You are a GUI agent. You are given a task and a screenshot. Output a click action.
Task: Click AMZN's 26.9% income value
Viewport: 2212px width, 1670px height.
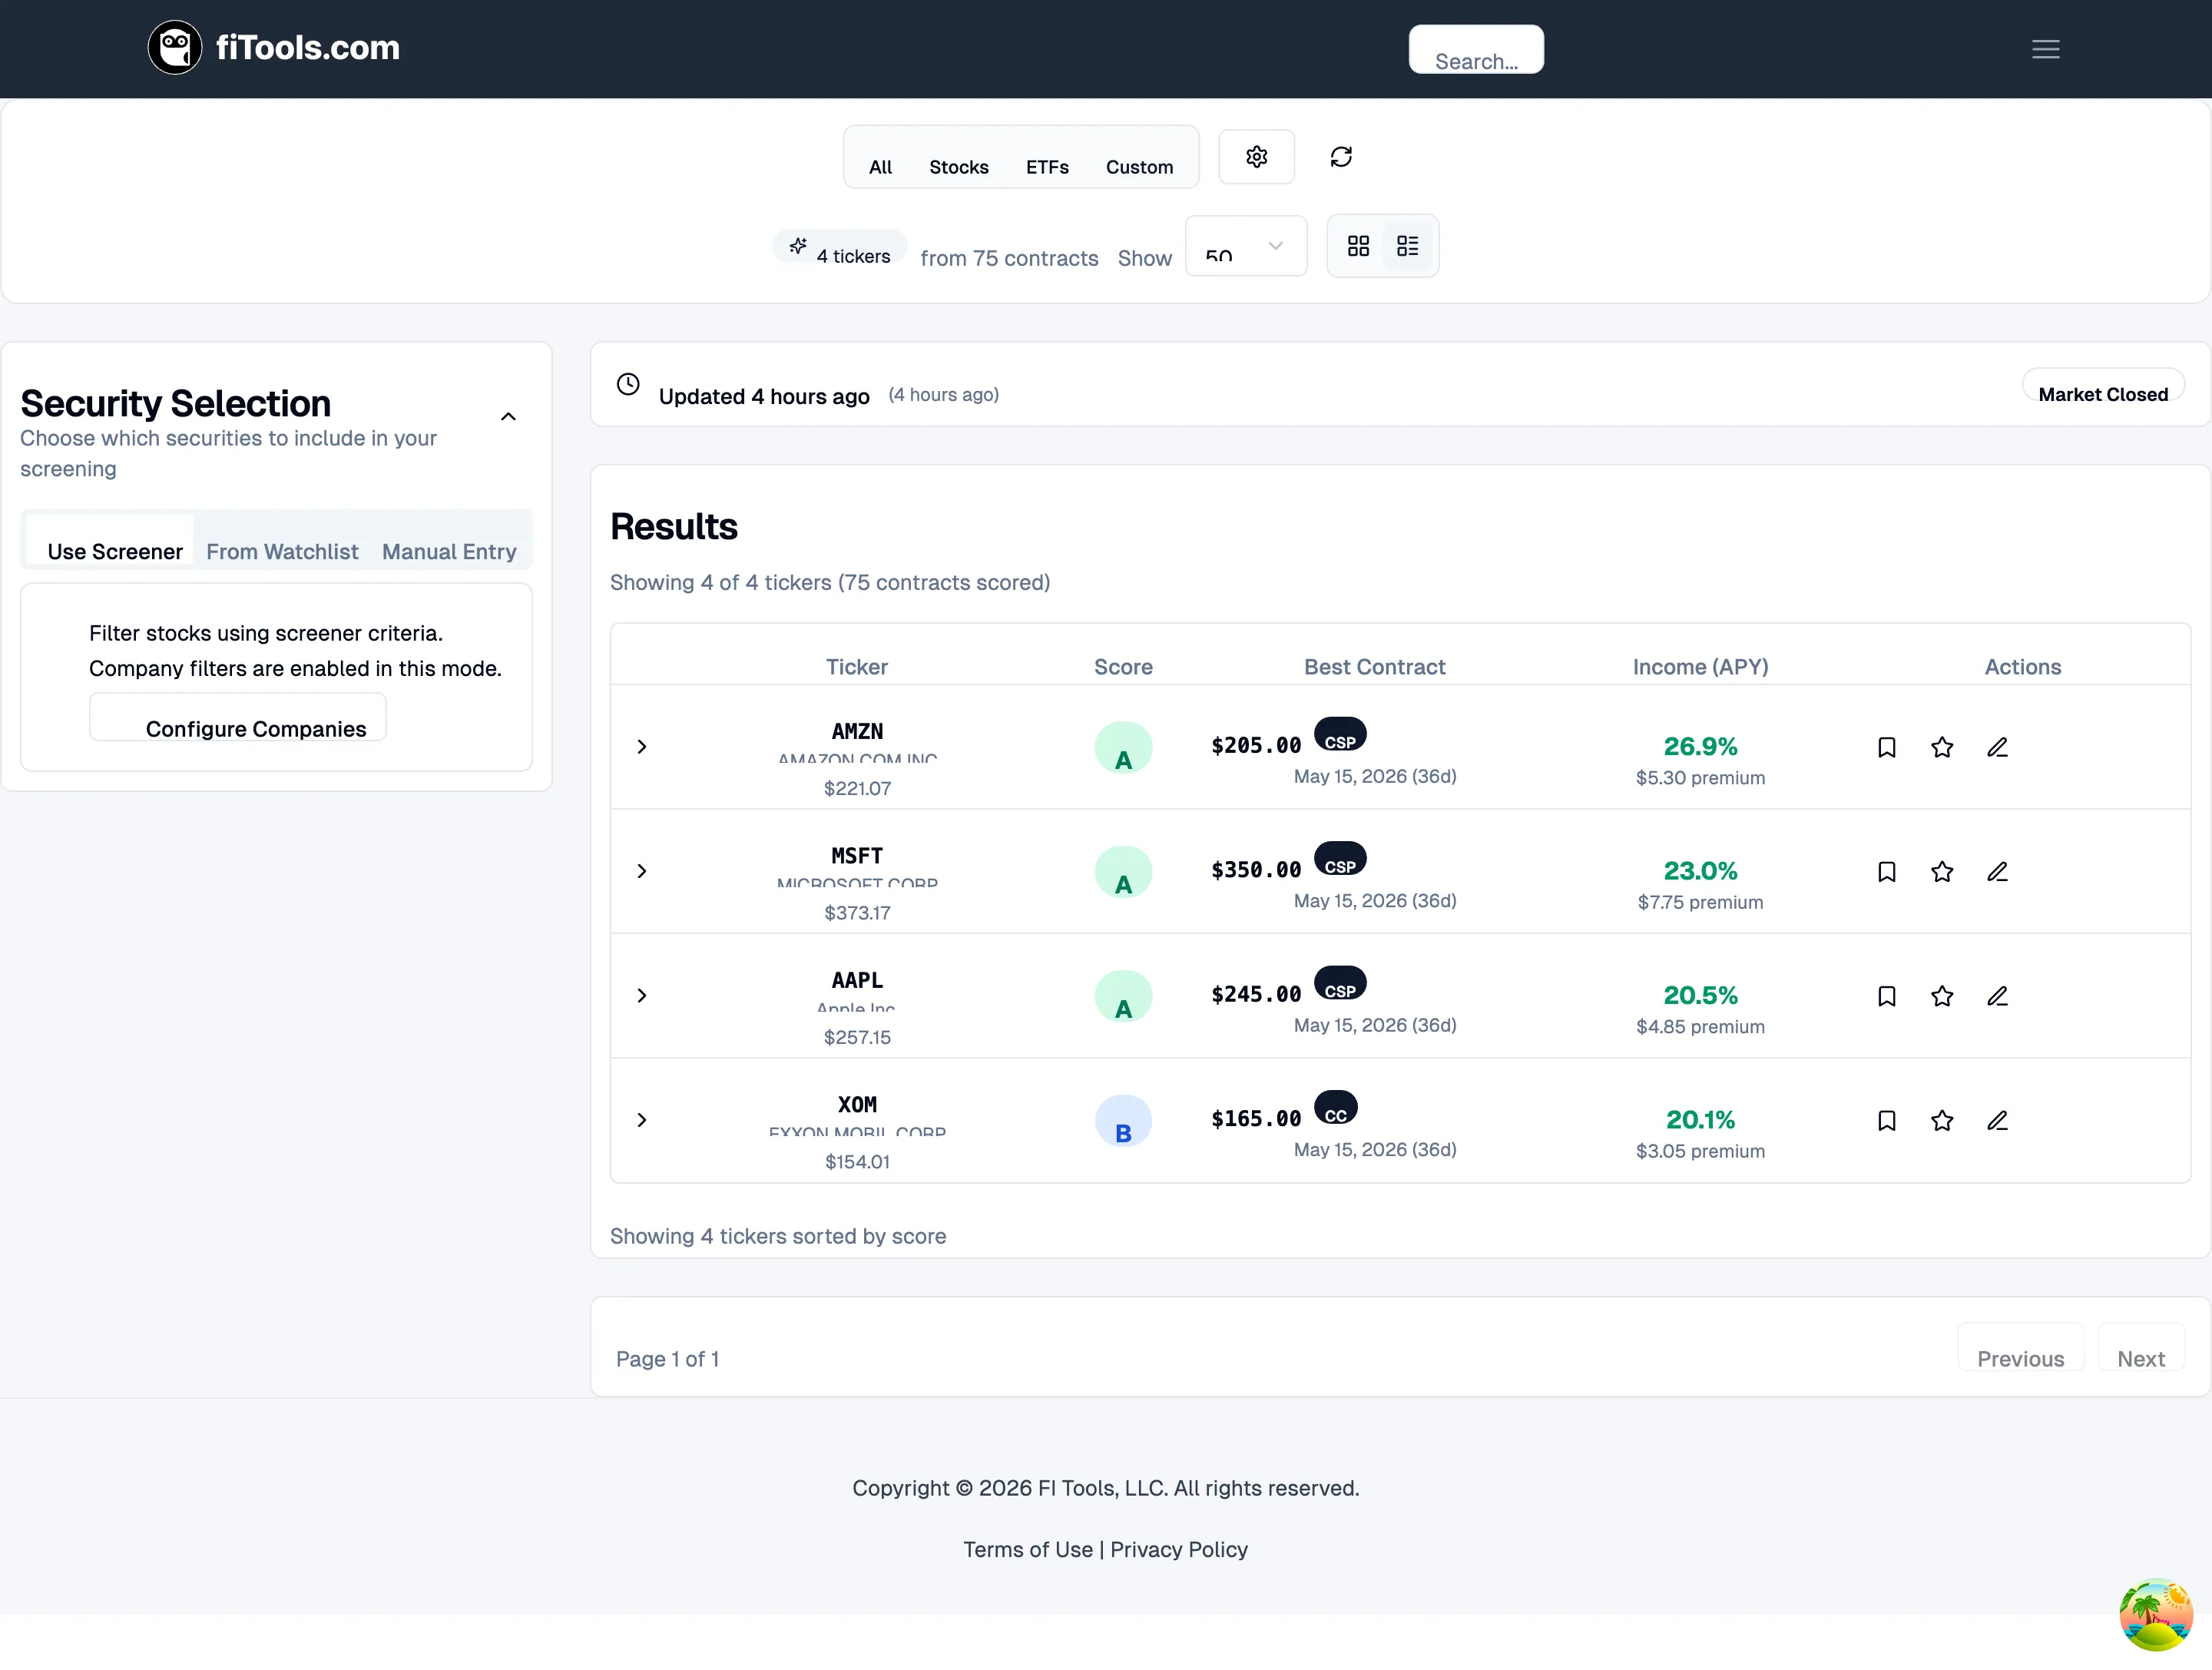[1700, 746]
